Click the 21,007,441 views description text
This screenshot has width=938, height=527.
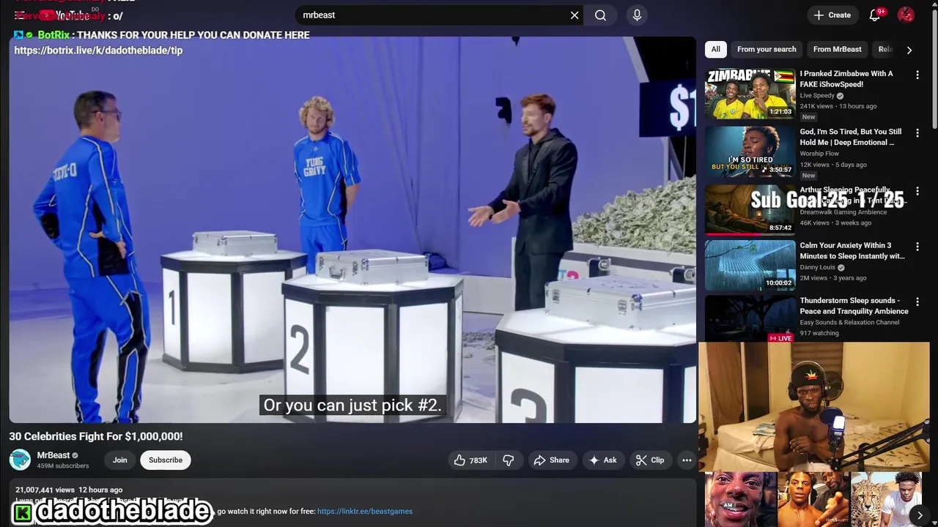pyautogui.click(x=45, y=490)
